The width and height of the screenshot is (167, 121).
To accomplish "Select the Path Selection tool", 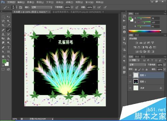I will pyautogui.click(x=3, y=52).
